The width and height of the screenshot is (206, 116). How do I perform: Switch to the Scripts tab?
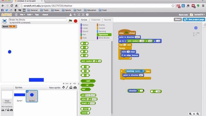(x=84, y=20)
